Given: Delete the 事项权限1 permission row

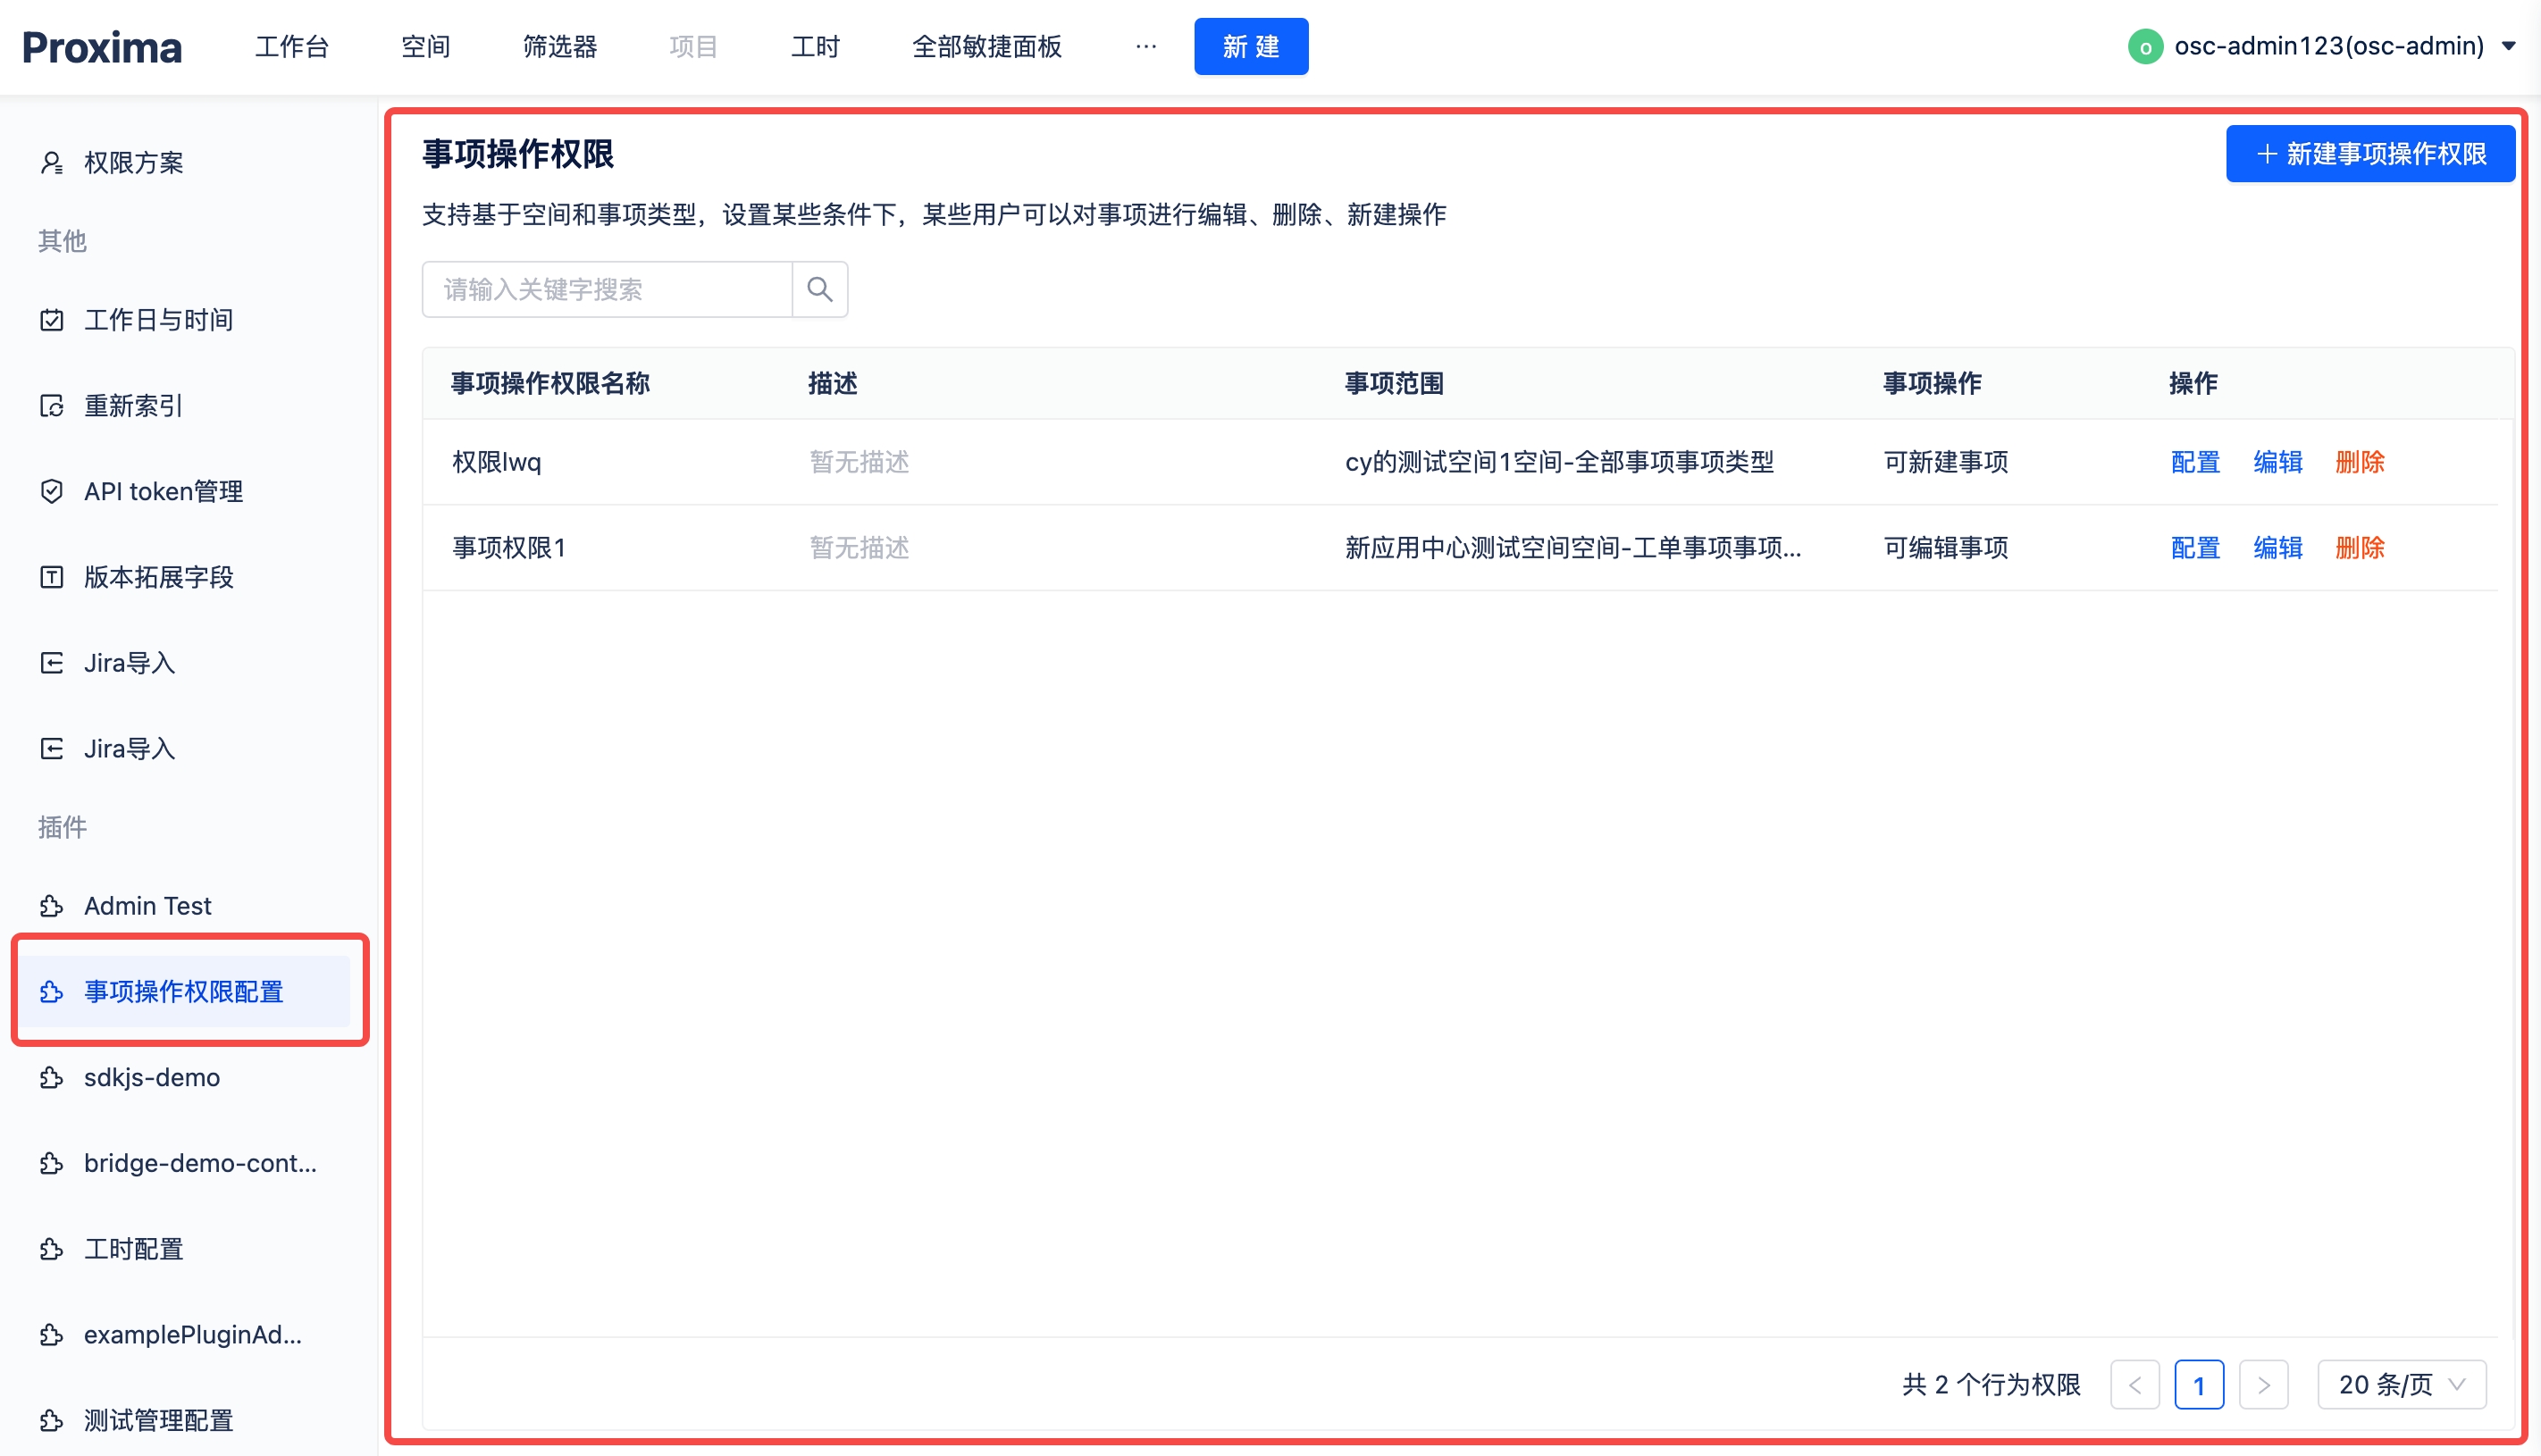Looking at the screenshot, I should pyautogui.click(x=2359, y=547).
